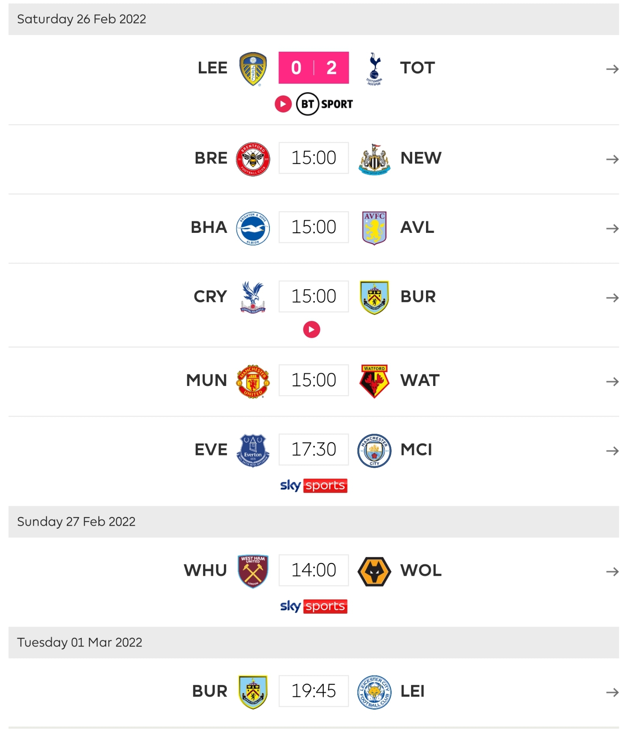Click the Crystal Palace eagle crest
Image resolution: width=624 pixels, height=736 pixels.
[x=253, y=297]
